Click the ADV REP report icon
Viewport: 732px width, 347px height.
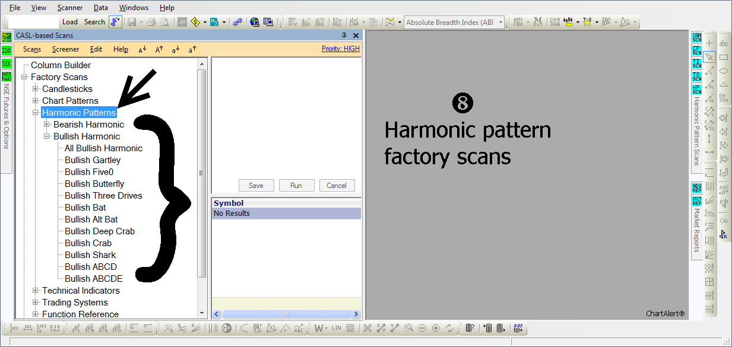(697, 187)
